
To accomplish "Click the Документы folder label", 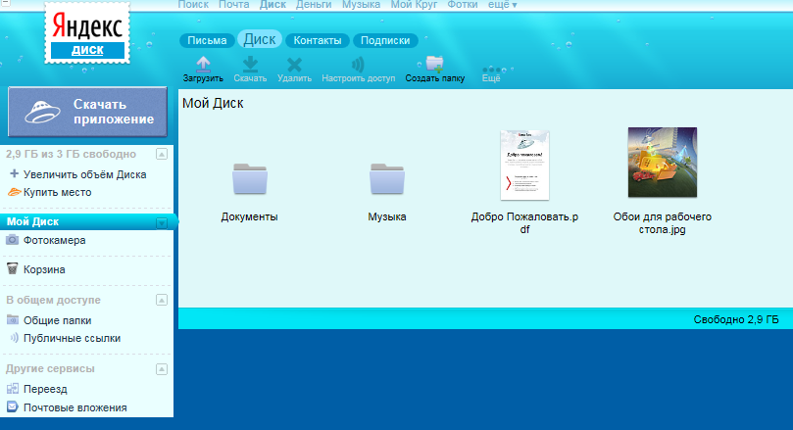I will (249, 216).
